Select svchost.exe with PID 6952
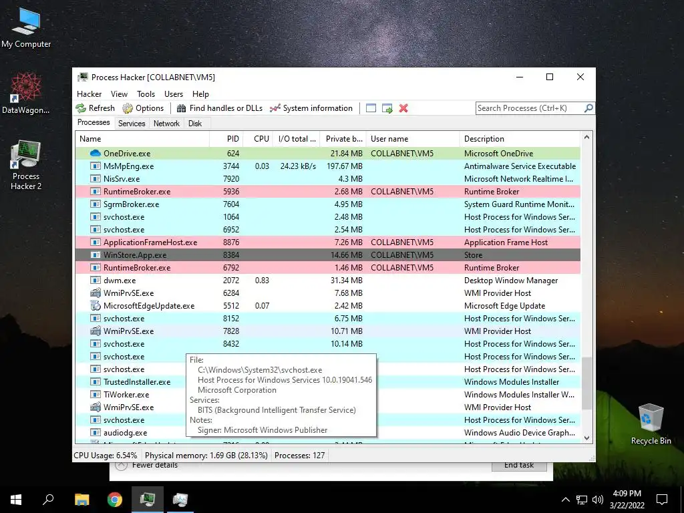The height and width of the screenshot is (513, 684). coord(328,230)
